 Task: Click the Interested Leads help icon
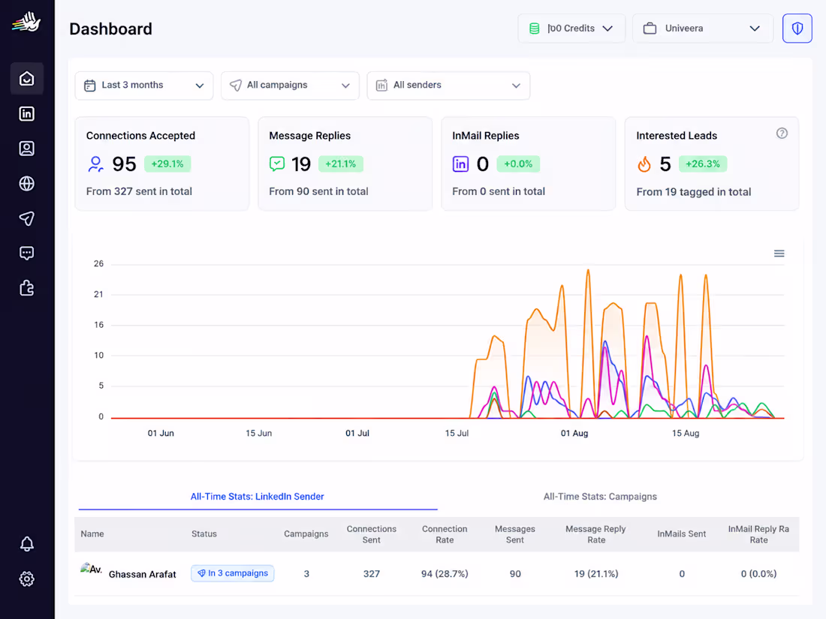[x=782, y=134]
